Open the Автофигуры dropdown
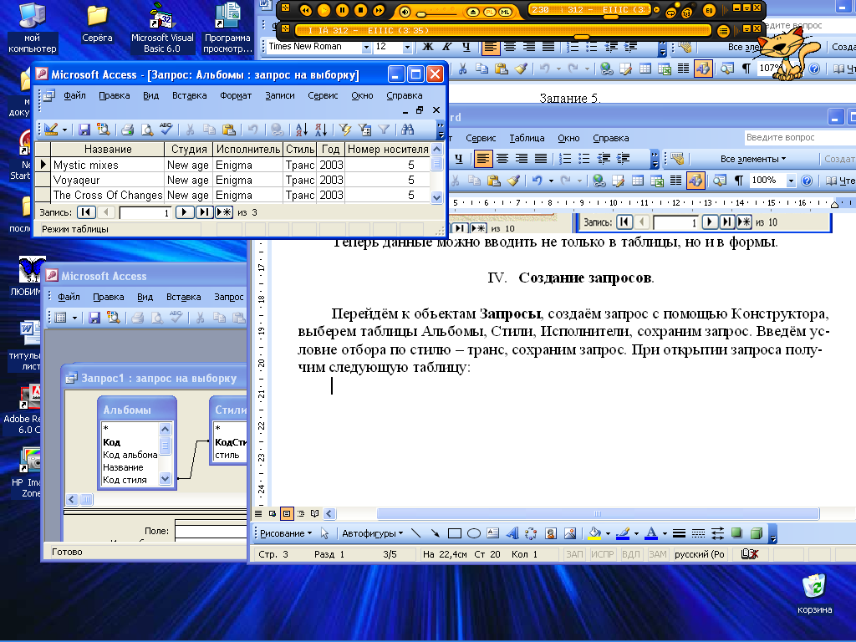Image resolution: width=856 pixels, height=642 pixels. point(372,533)
